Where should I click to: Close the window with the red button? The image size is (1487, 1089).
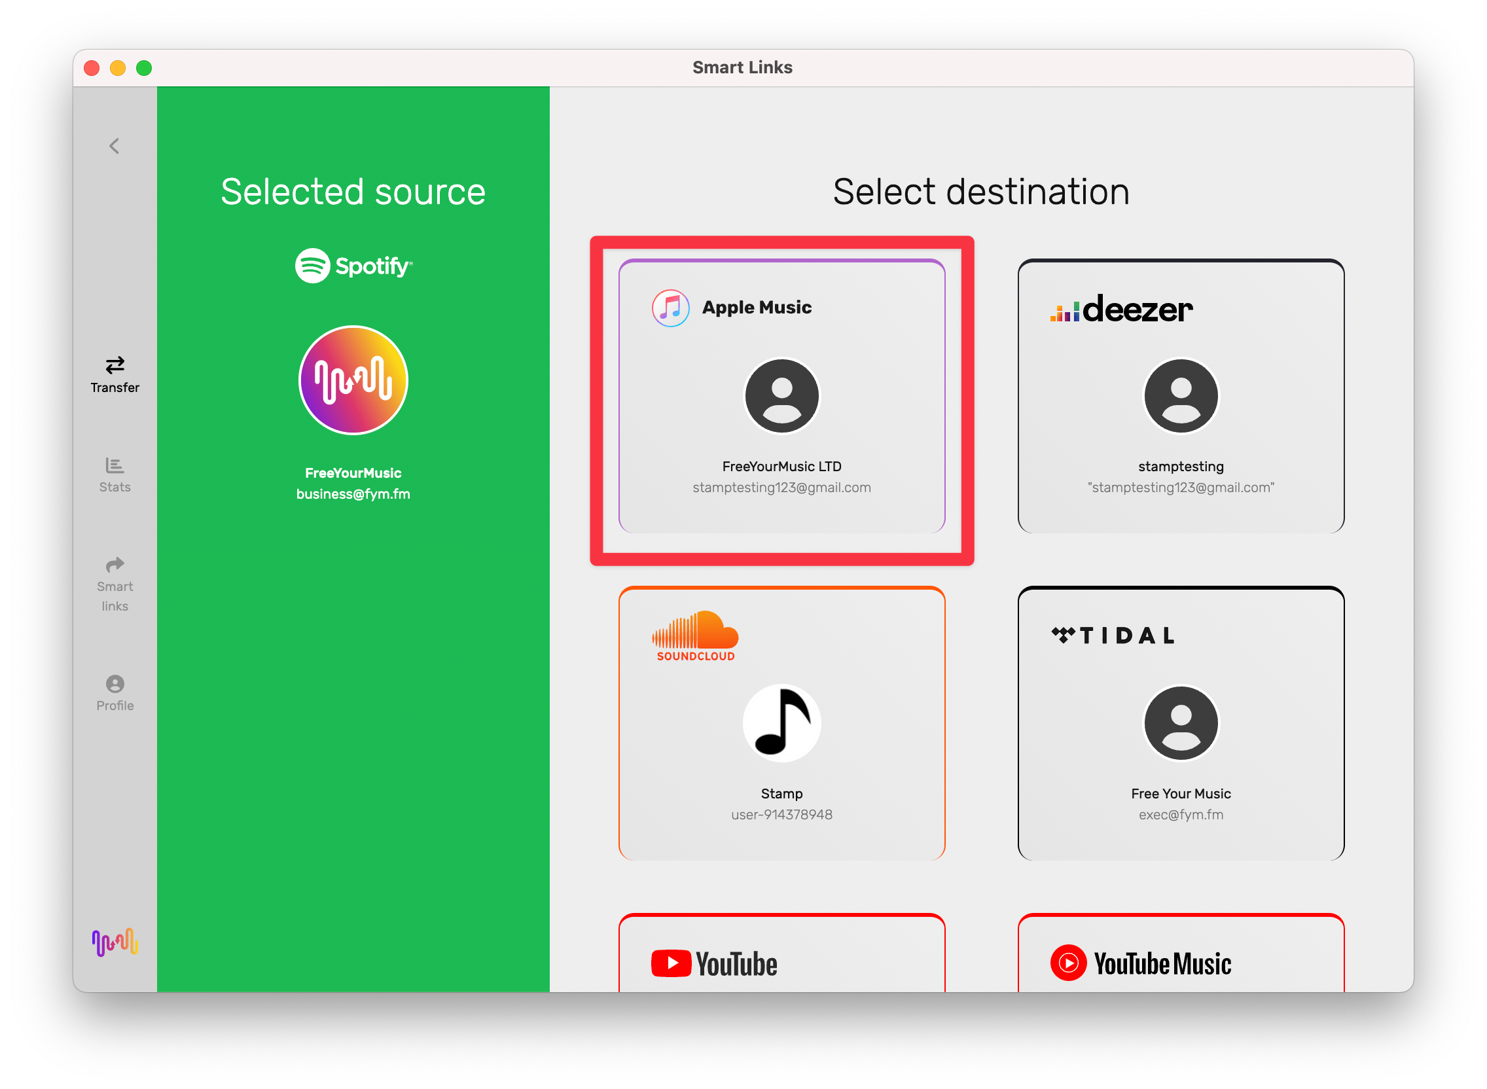92,68
